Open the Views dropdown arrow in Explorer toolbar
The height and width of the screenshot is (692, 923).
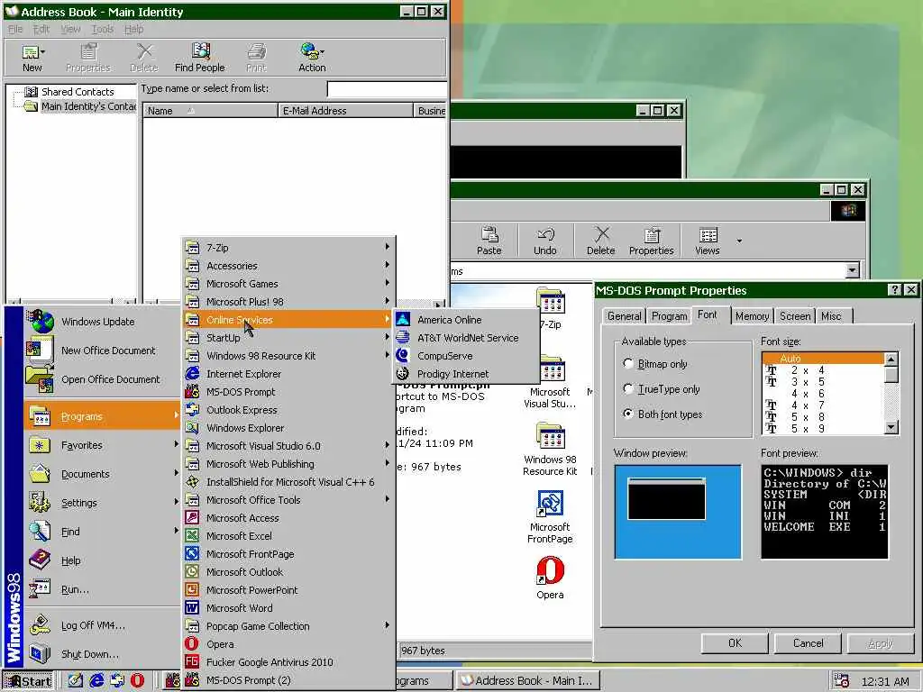[x=739, y=240]
